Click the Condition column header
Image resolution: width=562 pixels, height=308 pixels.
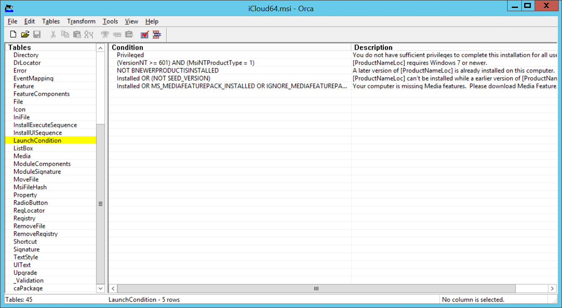pyautogui.click(x=231, y=47)
